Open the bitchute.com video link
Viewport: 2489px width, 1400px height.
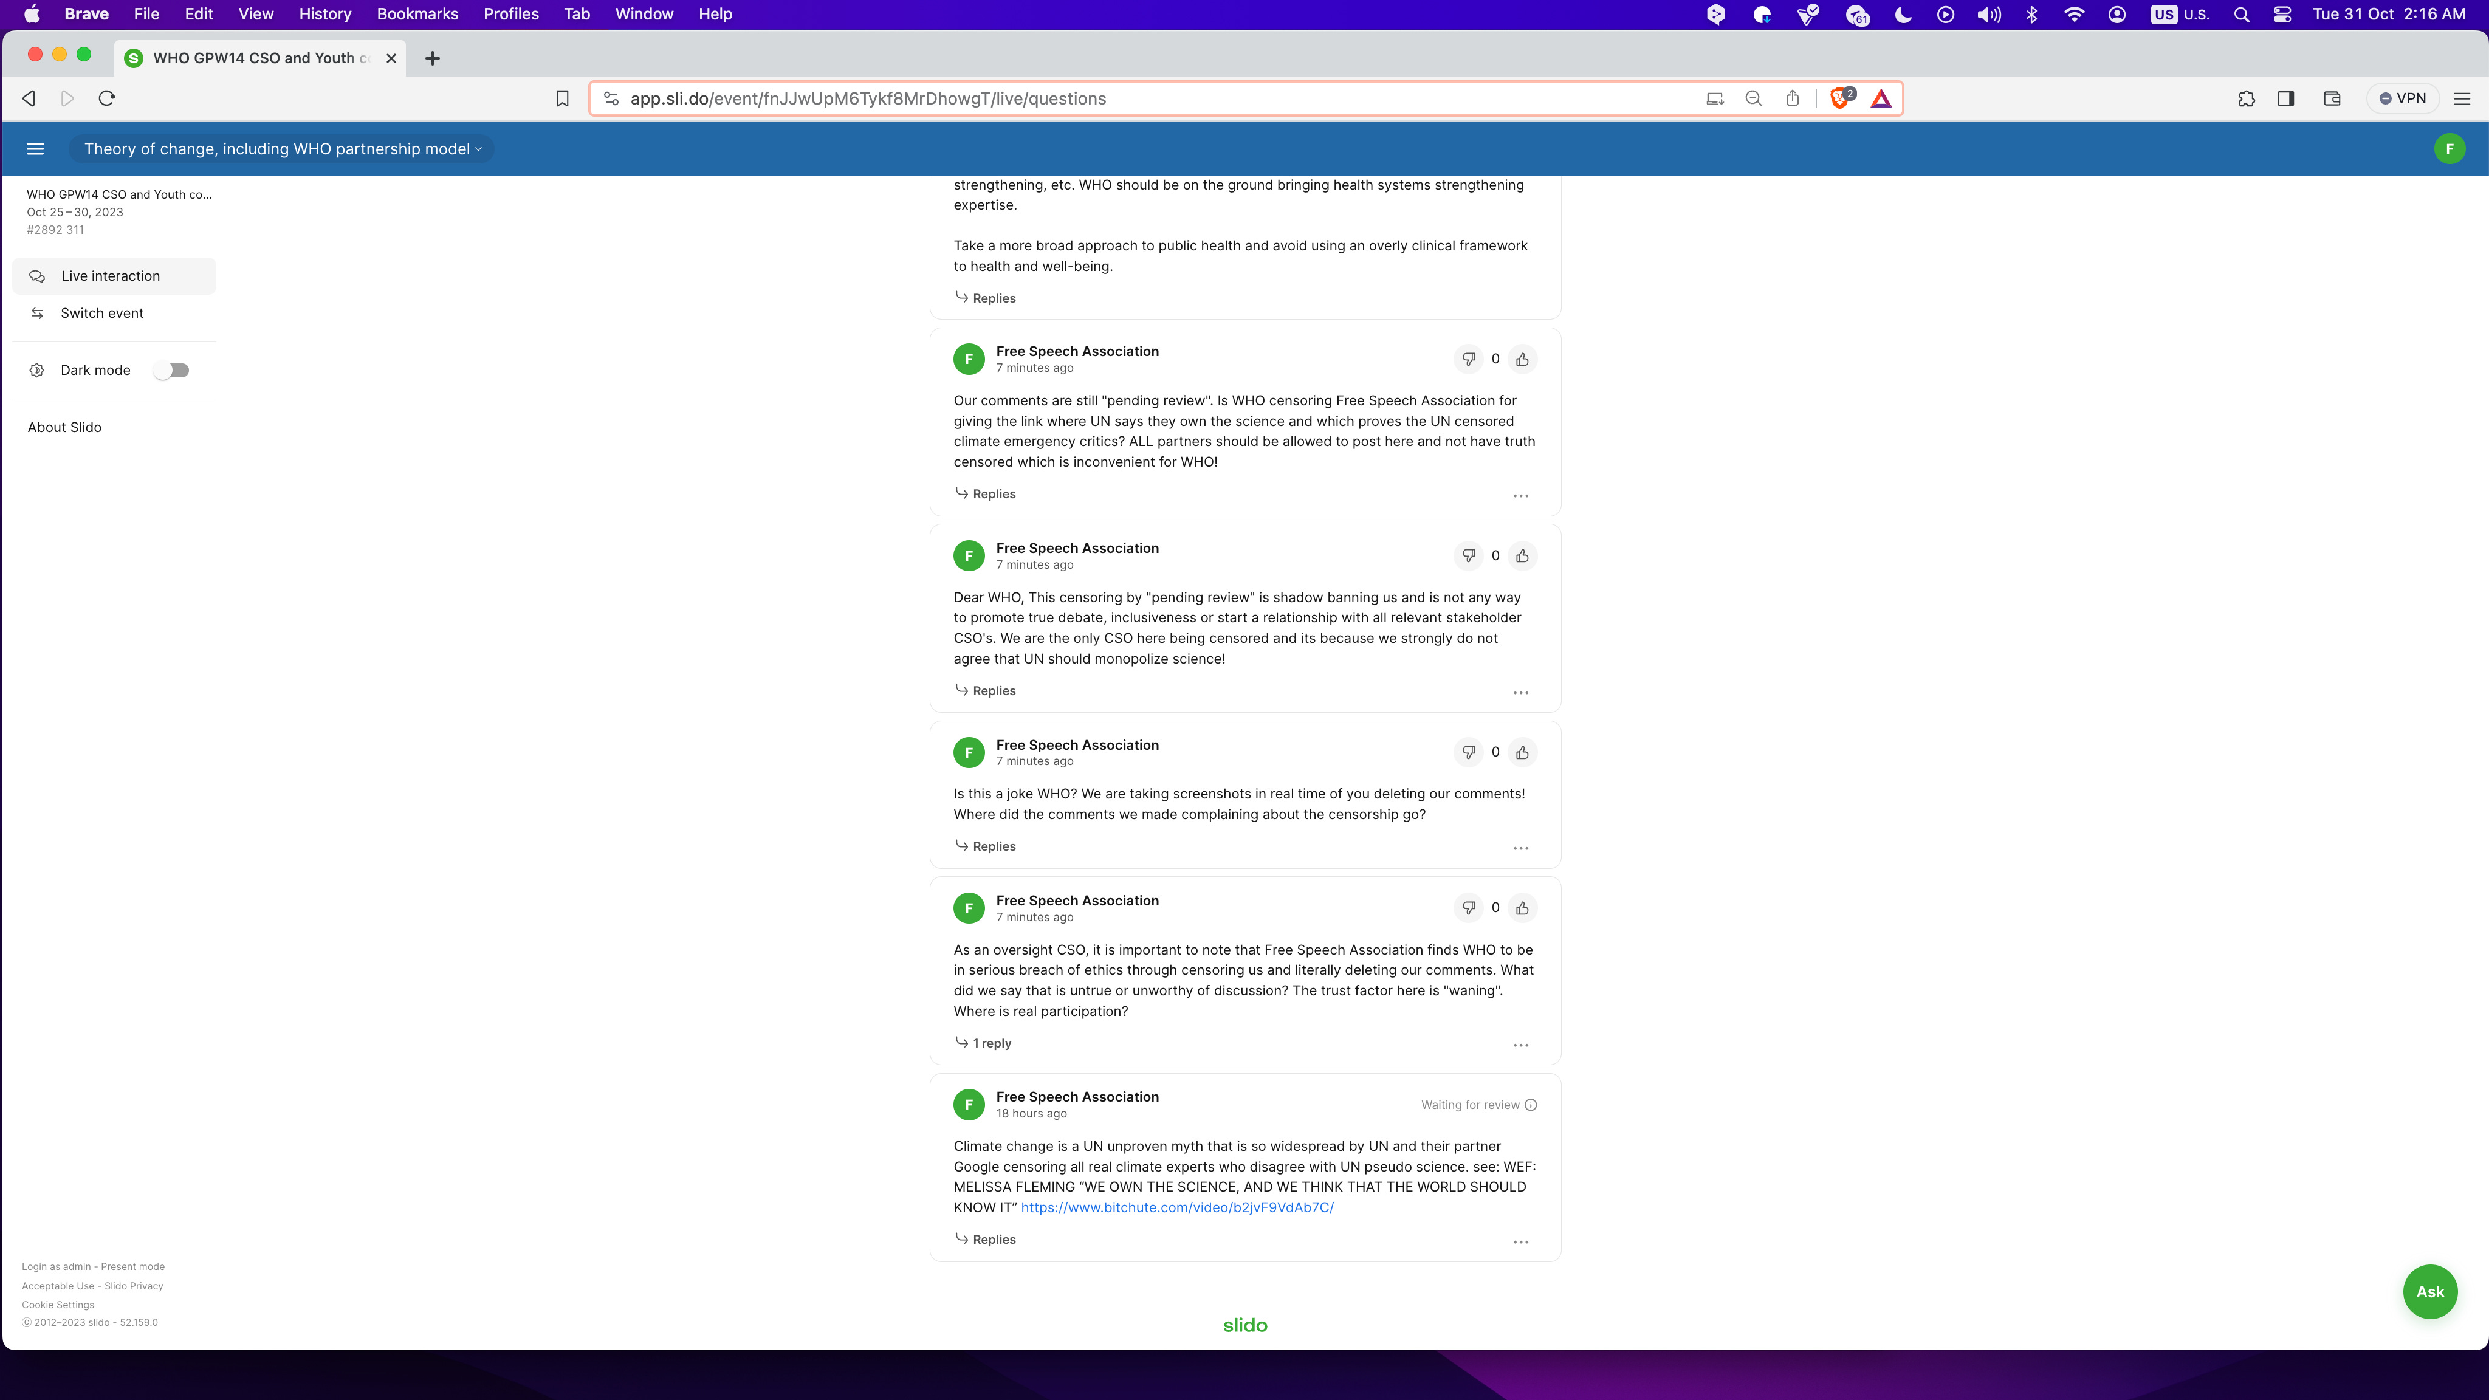(1177, 1208)
